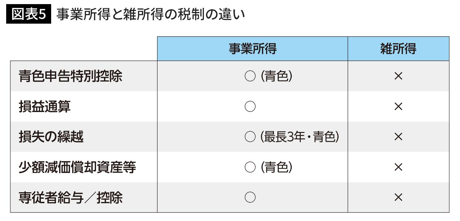
Task: Select the 少額減価償却資産等 row label
Action: pyautogui.click(x=77, y=167)
